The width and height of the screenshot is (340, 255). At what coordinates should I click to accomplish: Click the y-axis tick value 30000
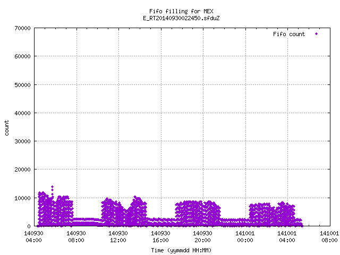pyautogui.click(x=22, y=141)
